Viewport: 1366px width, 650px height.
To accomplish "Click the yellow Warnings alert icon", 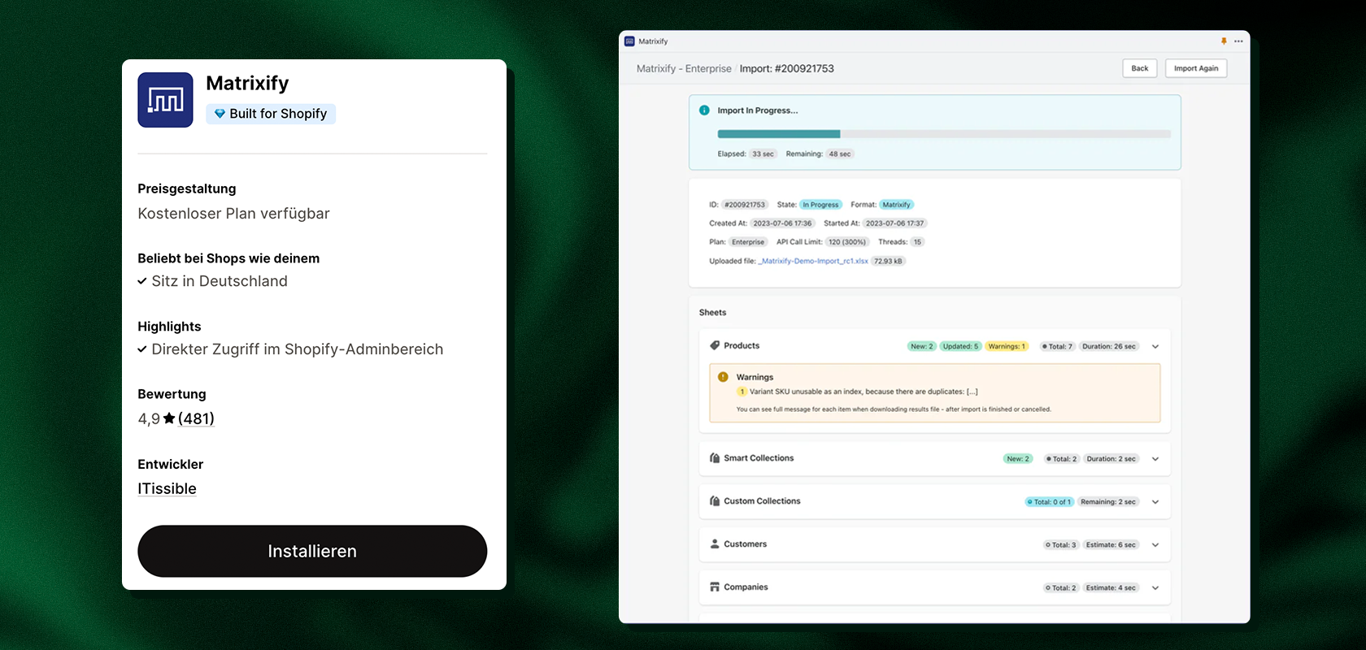I will click(x=723, y=377).
